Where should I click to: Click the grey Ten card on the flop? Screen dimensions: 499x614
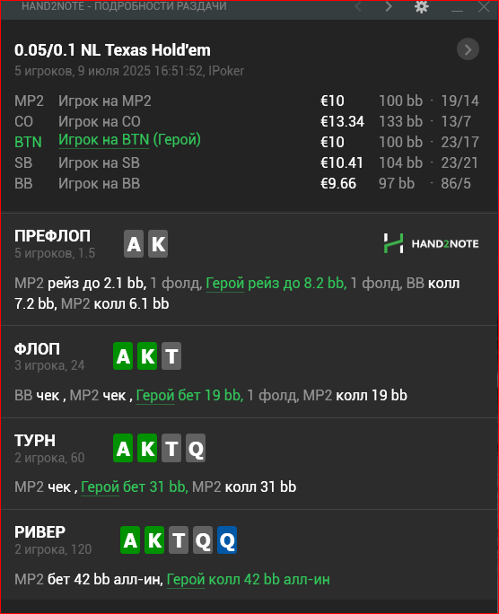[171, 356]
